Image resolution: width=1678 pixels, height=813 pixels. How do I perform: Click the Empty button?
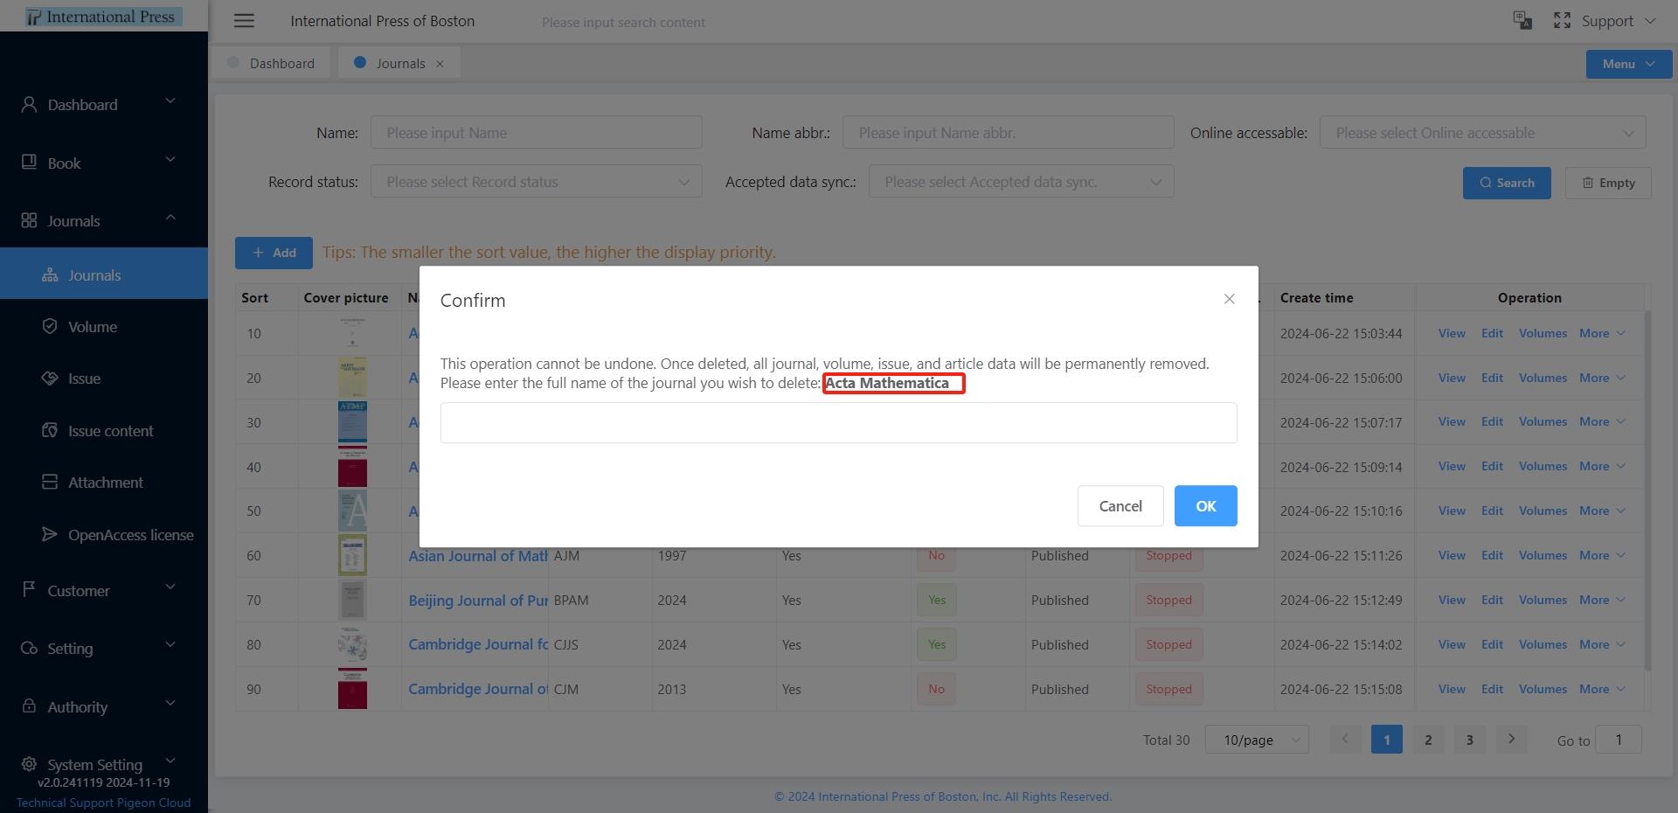pos(1608,183)
